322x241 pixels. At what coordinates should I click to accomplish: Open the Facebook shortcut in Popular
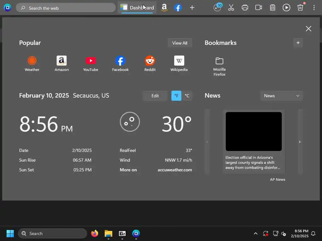point(120,64)
